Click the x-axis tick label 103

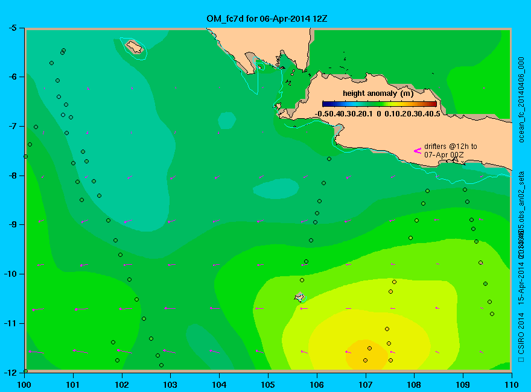click(170, 385)
